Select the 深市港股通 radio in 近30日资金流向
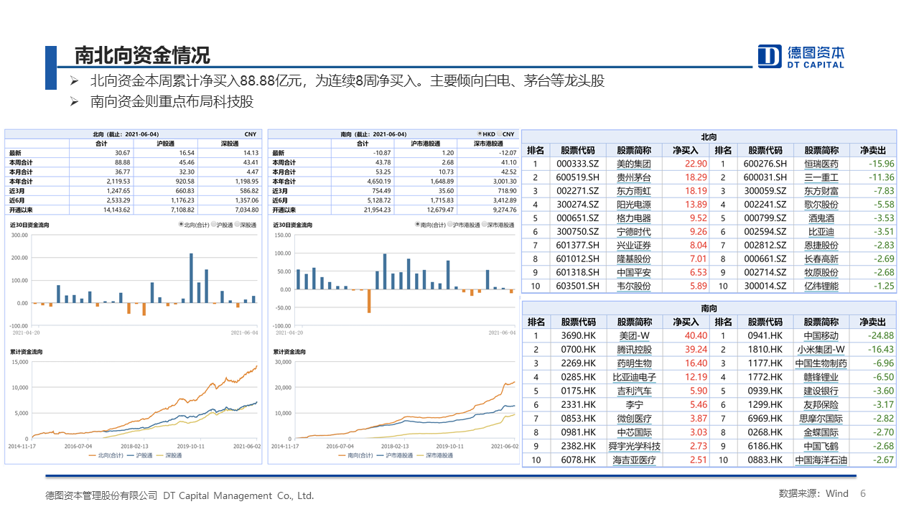919x517 pixels. (484, 225)
